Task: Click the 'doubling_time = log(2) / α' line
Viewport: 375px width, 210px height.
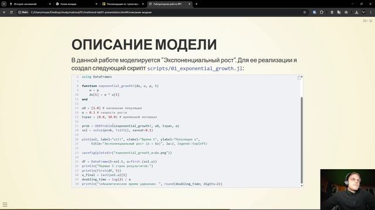Action: (106, 179)
